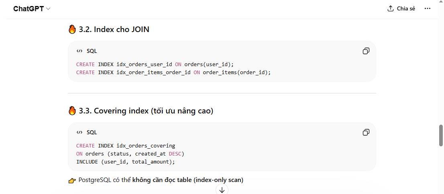
Task: Click the fire emoji beside 3.3 heading
Action: 72,111
